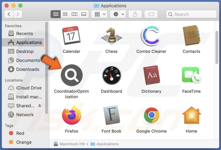Switch to list view
The height and width of the screenshot is (150, 221).
pos(65,14)
